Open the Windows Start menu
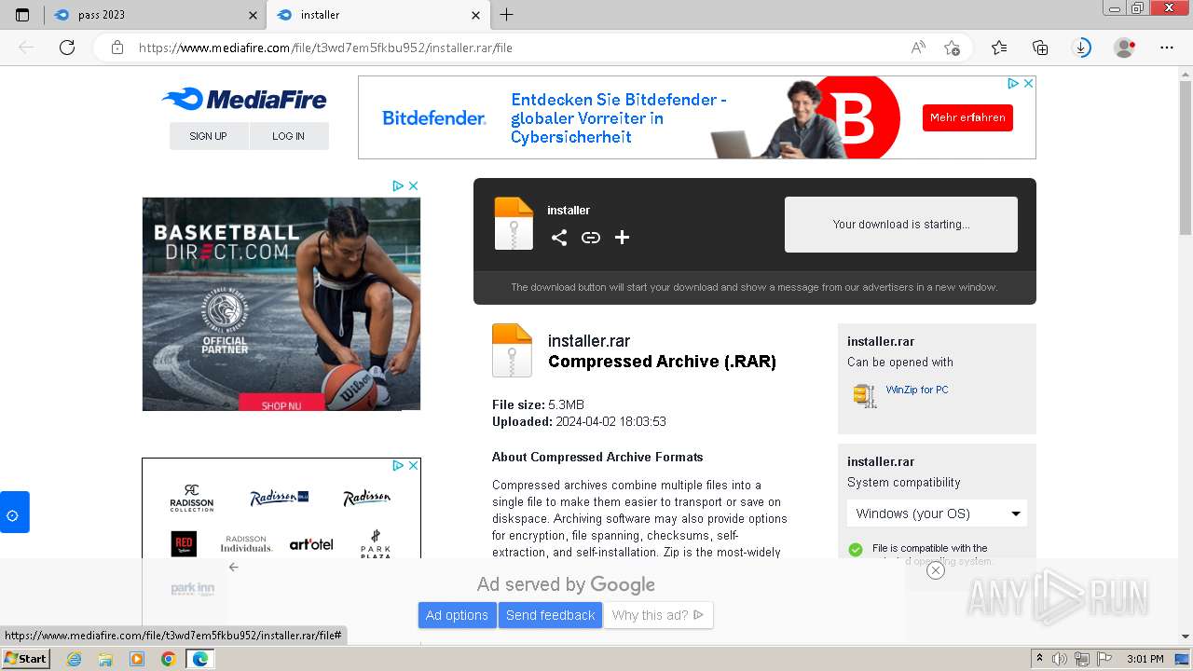Viewport: 1193px width, 671px height. [x=25, y=659]
